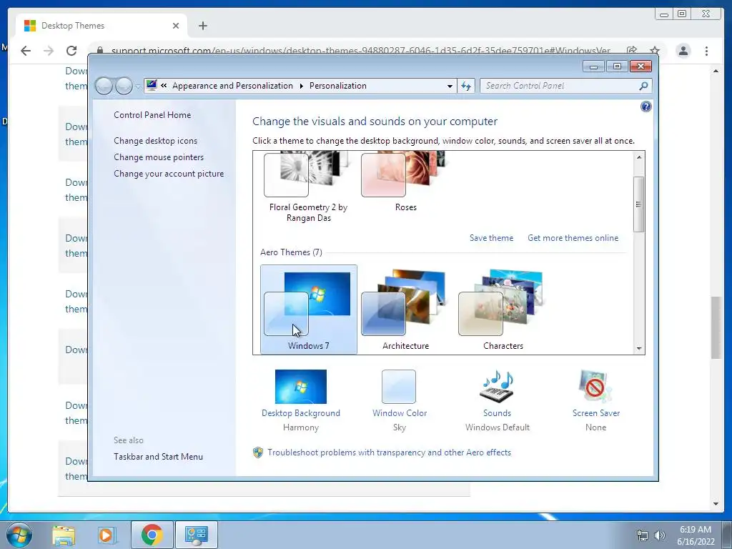Image resolution: width=732 pixels, height=549 pixels.
Task: Open Chrome's three-dot menu
Action: pos(706,51)
